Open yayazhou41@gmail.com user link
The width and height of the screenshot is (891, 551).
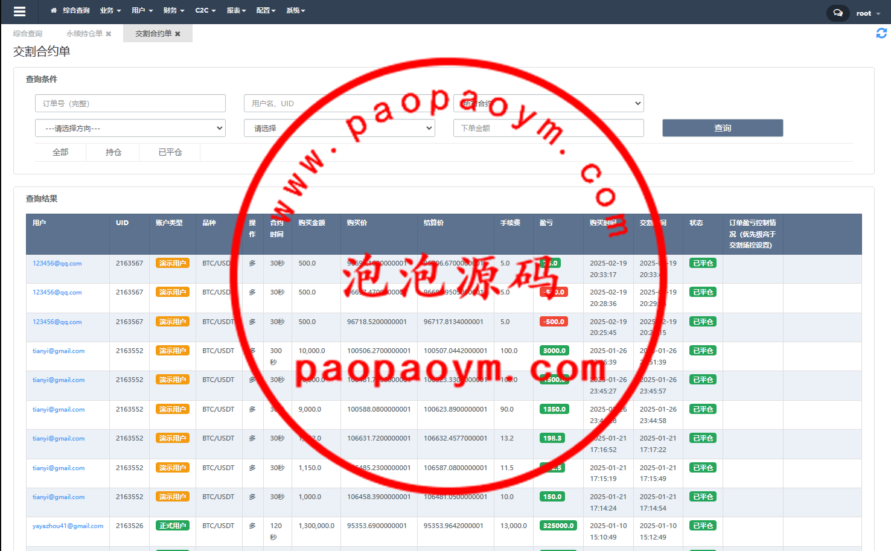(x=68, y=526)
